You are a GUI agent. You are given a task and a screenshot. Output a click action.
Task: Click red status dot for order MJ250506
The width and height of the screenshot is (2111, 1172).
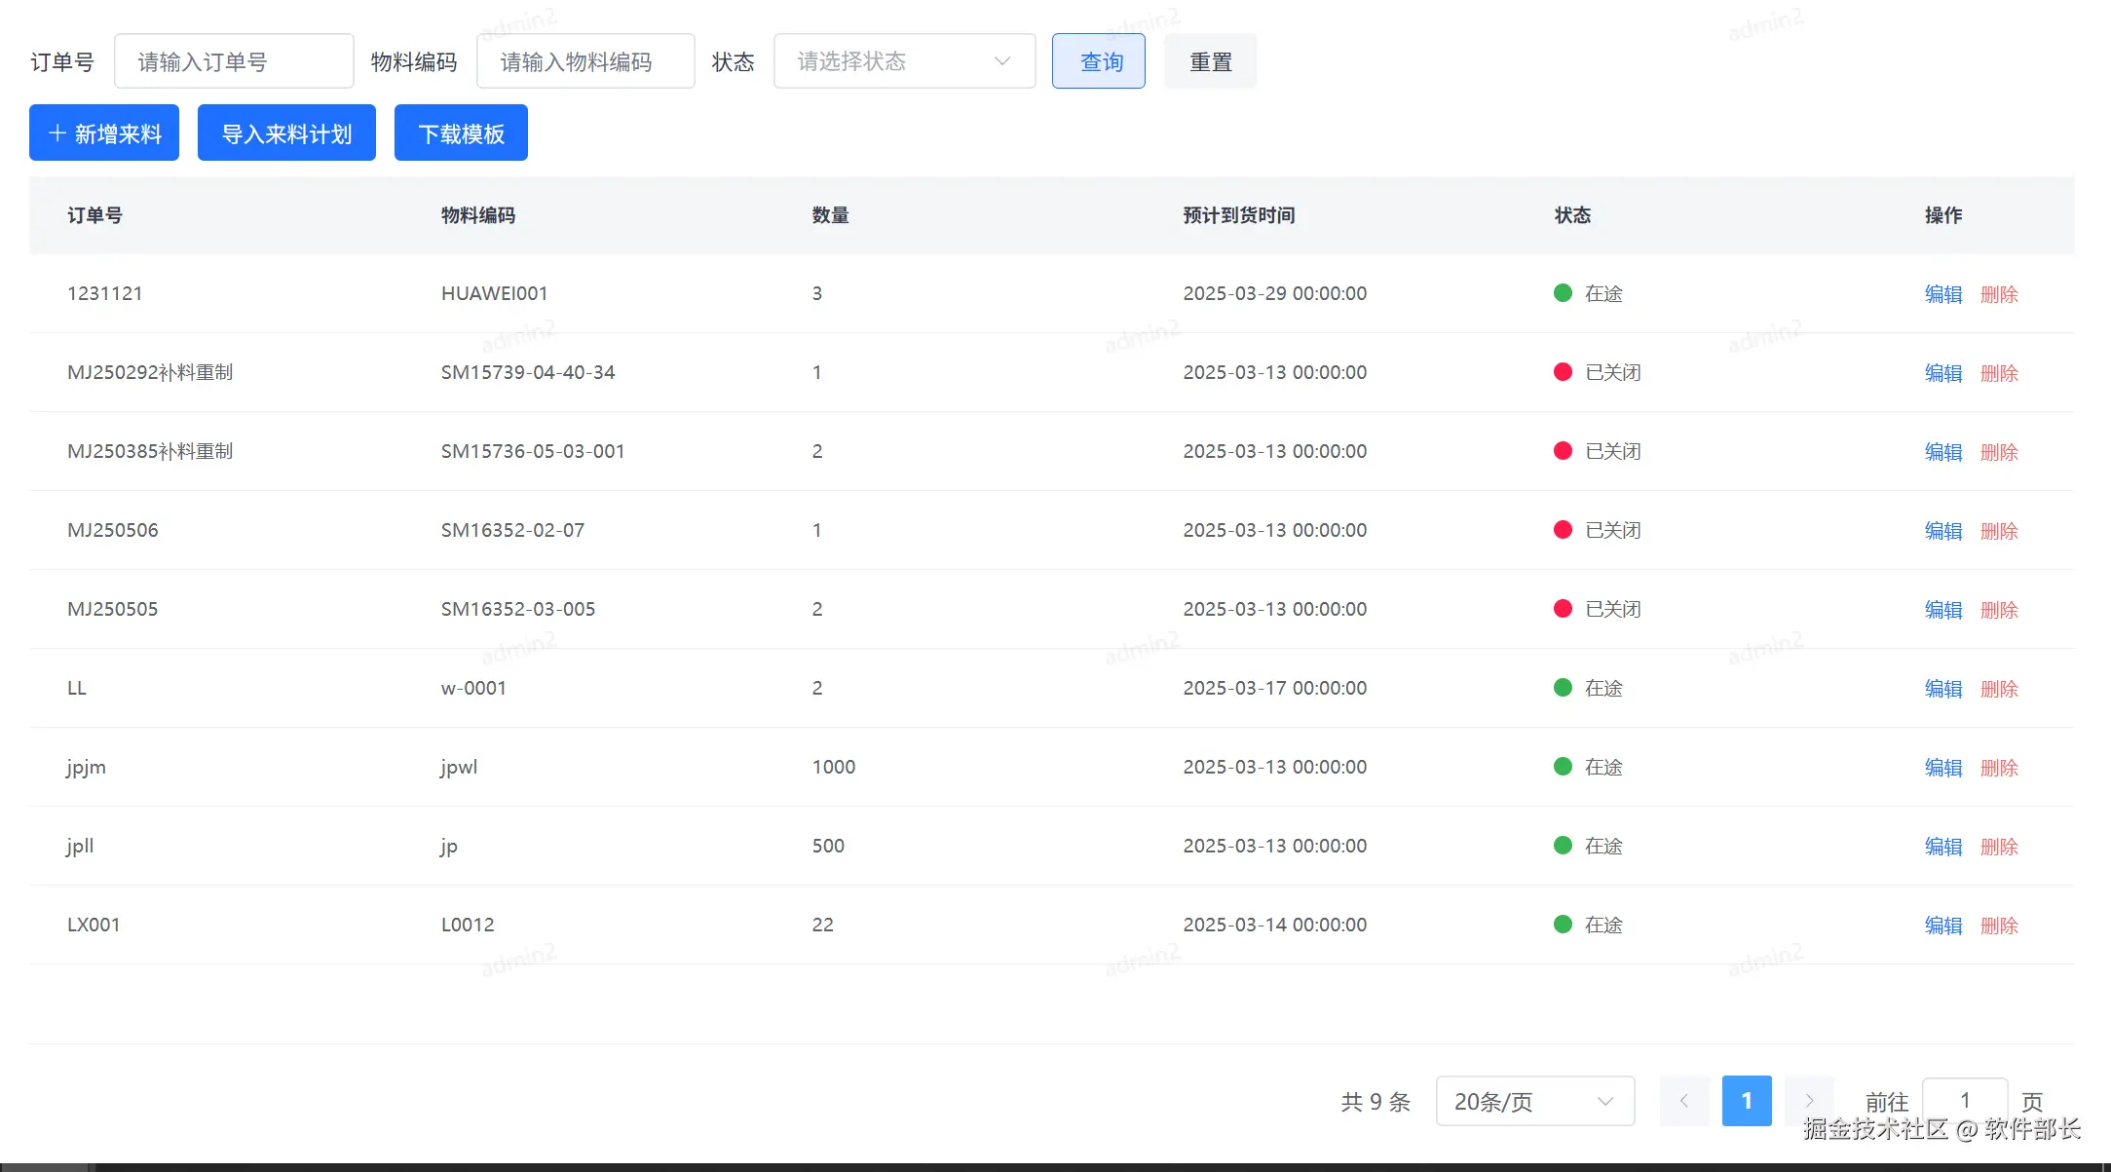tap(1563, 530)
